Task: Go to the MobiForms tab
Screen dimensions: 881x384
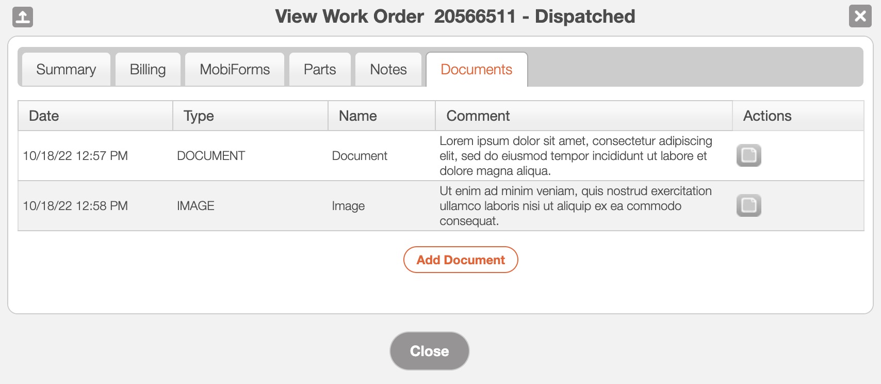Action: point(235,70)
